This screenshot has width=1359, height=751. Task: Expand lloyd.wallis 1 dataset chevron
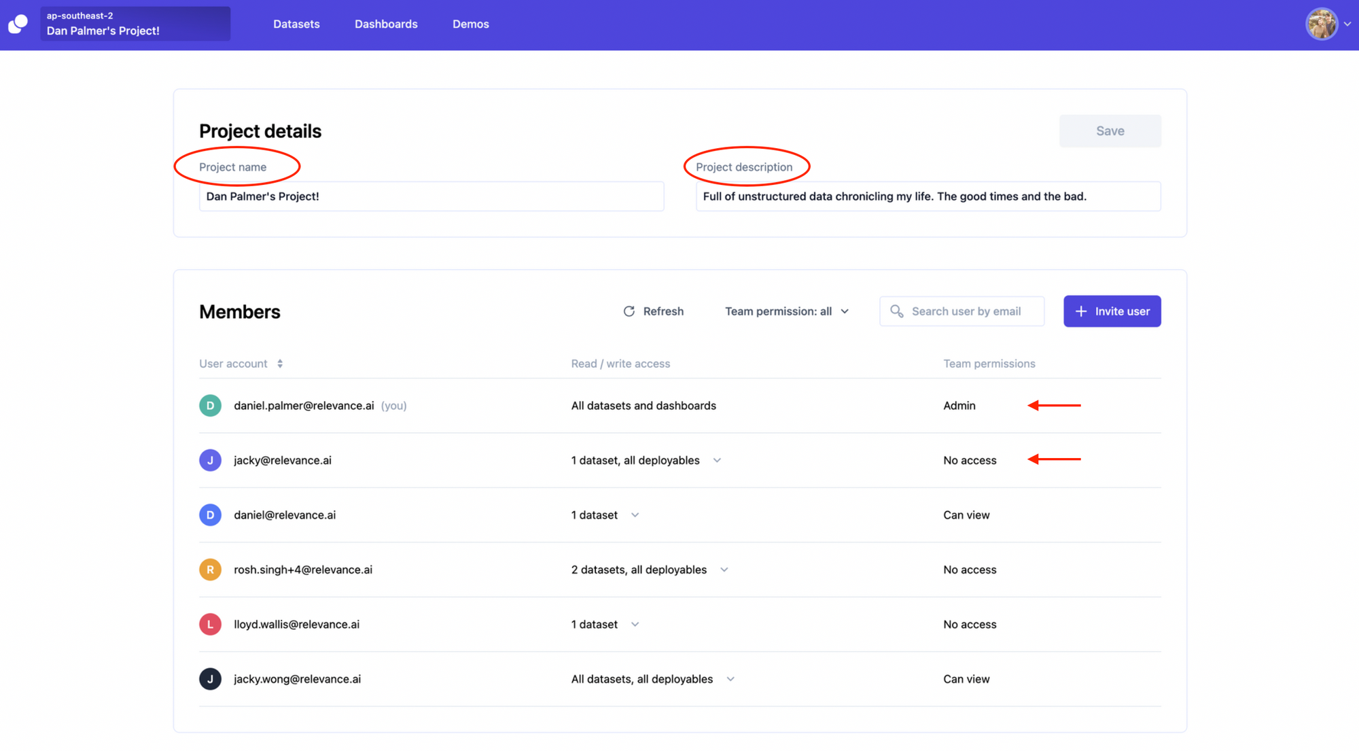[x=635, y=624]
